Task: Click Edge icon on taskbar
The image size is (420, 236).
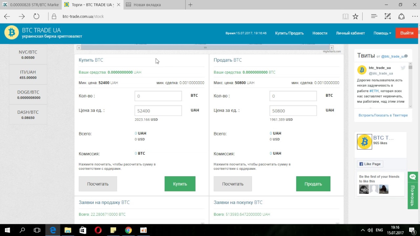Action: tap(53, 230)
